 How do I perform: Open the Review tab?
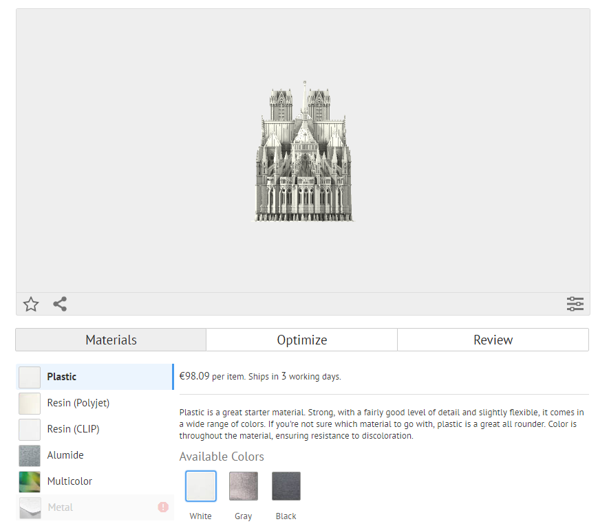(x=493, y=340)
